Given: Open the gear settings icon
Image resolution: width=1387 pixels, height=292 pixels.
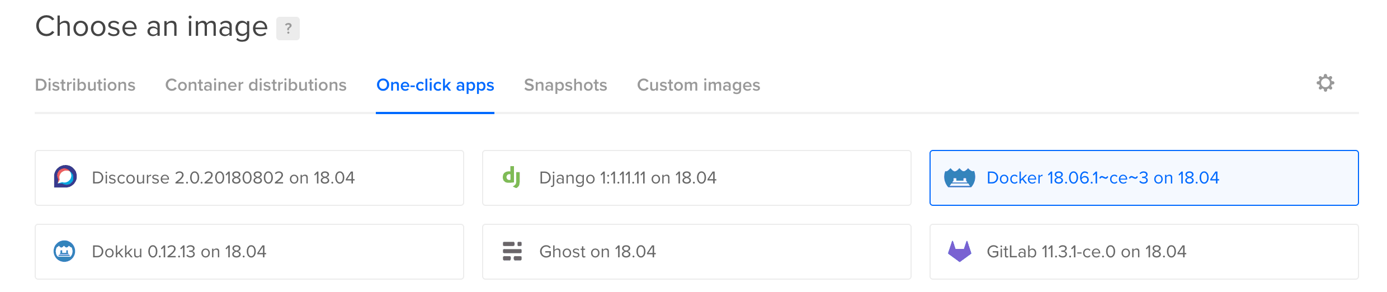Looking at the screenshot, I should coord(1325,83).
